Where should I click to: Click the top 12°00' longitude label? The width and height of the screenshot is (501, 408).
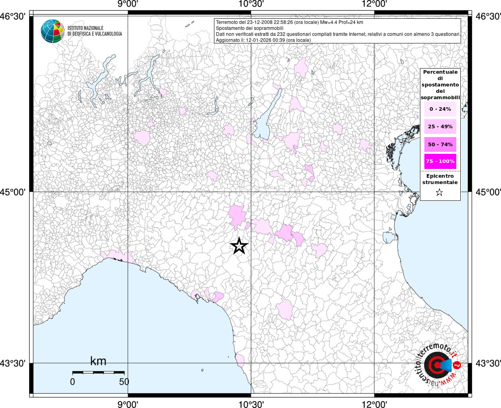(374, 4)
